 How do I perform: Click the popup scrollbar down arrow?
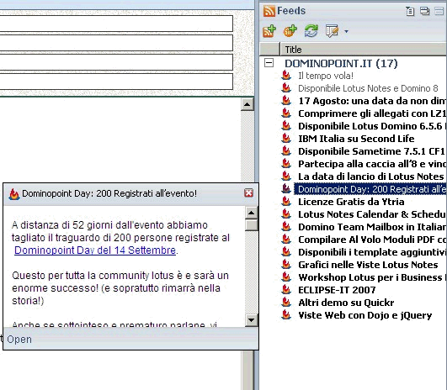251,320
